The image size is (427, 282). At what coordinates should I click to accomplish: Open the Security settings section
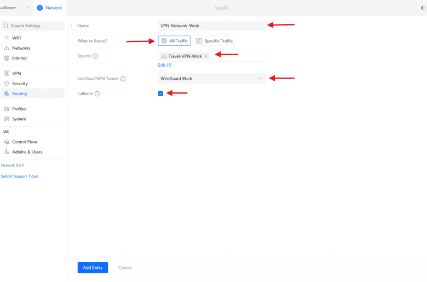(33, 83)
